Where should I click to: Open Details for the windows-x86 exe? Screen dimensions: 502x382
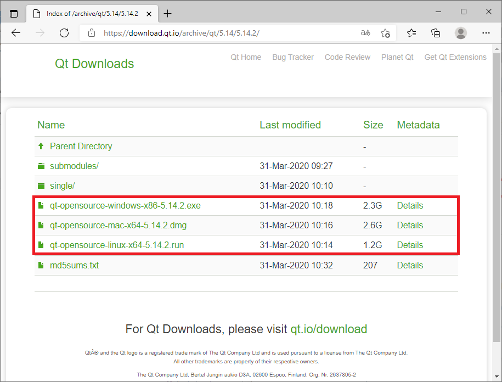410,206
